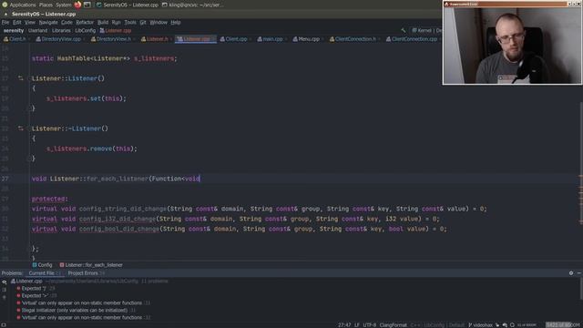Click ClangFormat widget in status bar
Viewport: 583px width, 328px height.
[x=393, y=325]
